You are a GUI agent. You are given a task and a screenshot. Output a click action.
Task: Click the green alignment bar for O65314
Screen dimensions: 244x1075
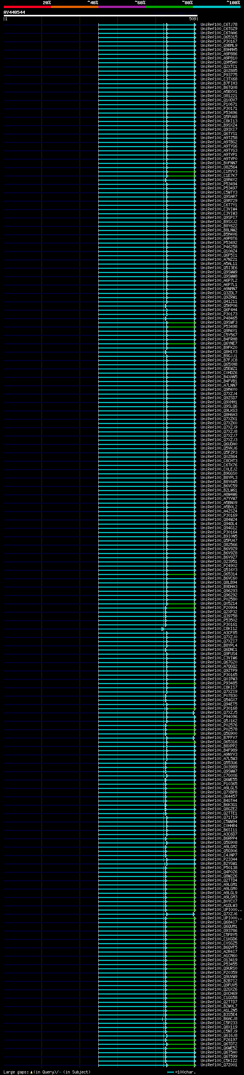click(181, 574)
